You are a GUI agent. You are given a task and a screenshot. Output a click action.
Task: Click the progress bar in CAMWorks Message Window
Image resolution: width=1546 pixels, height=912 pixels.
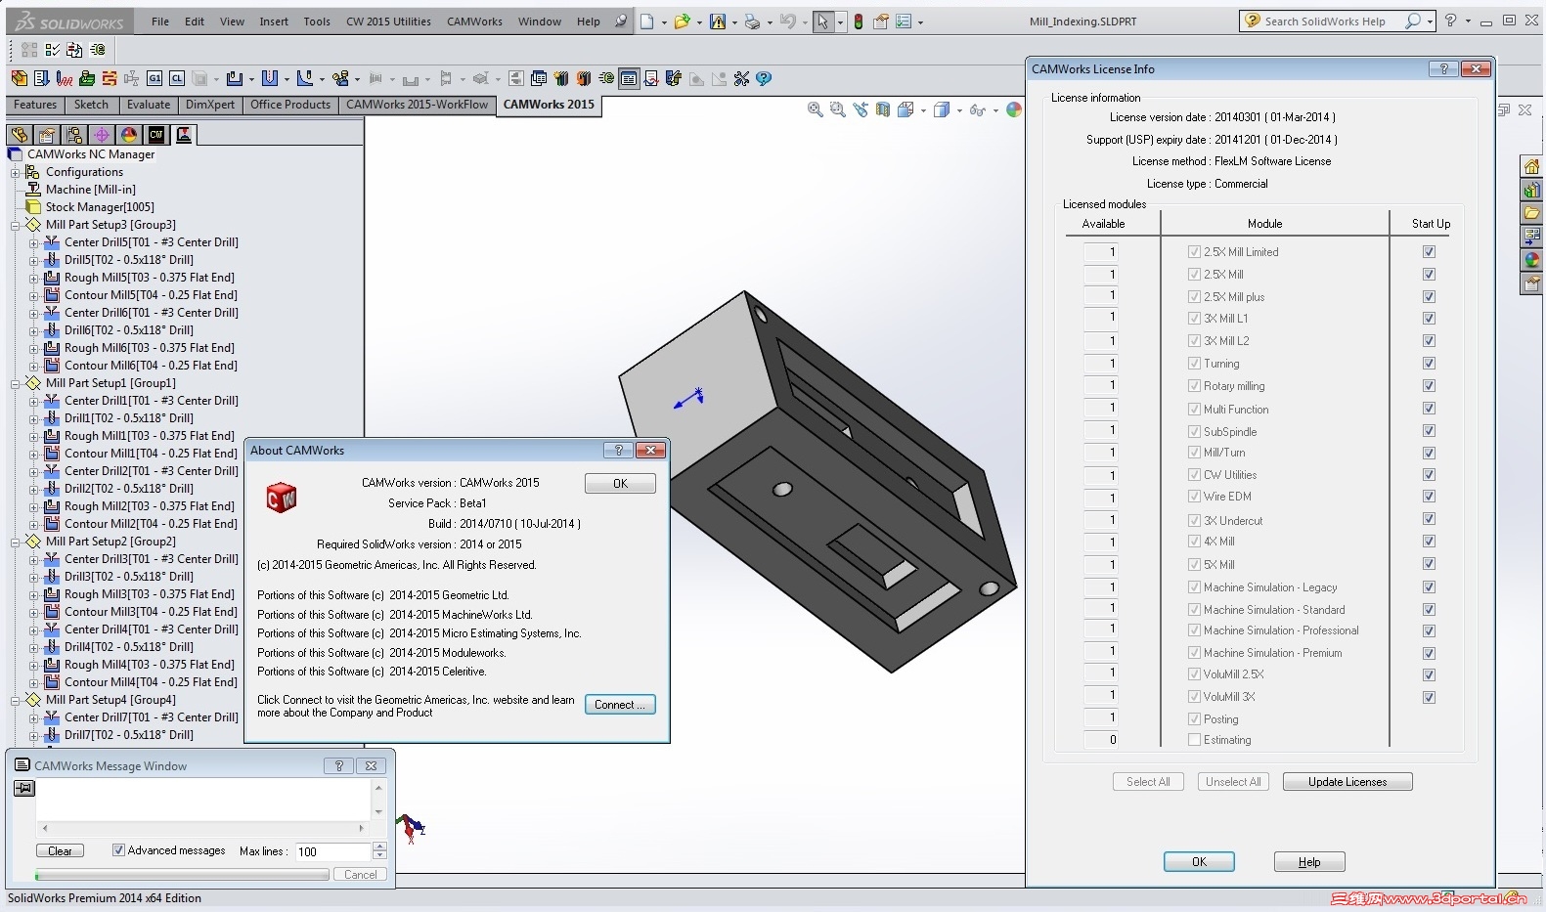(x=182, y=875)
